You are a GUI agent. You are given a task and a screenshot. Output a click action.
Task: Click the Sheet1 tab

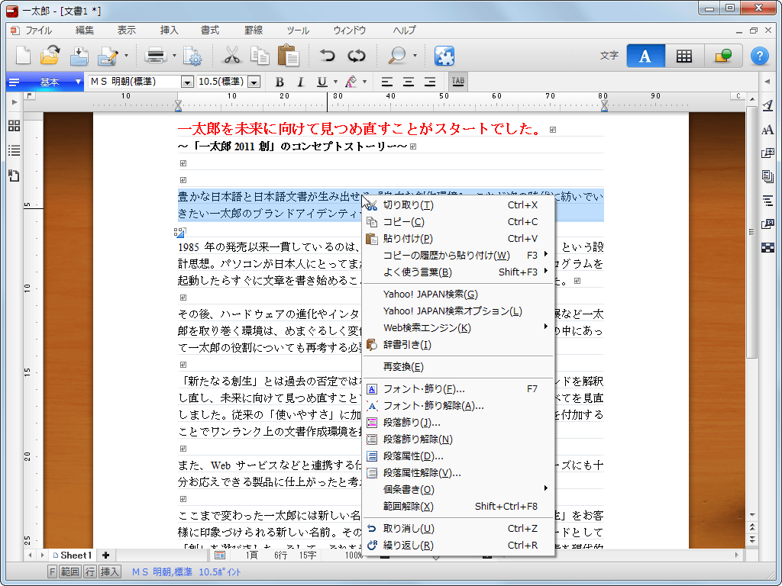tap(73, 555)
